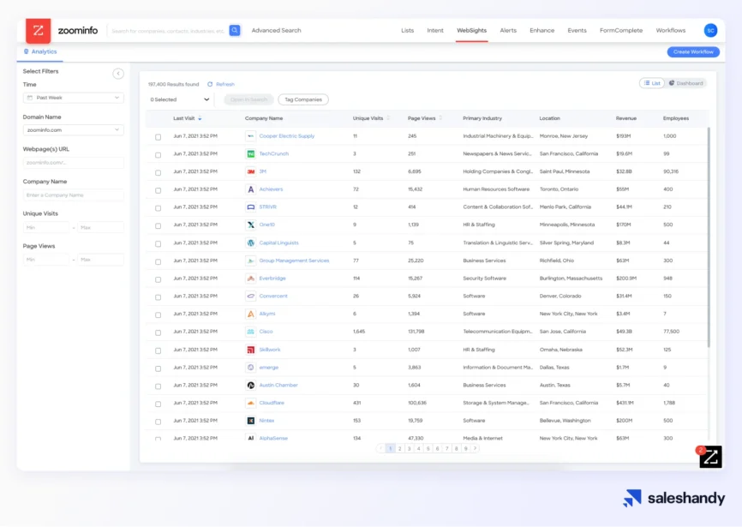This screenshot has width=742, height=527.
Task: Select the WebSights tab
Action: click(471, 30)
